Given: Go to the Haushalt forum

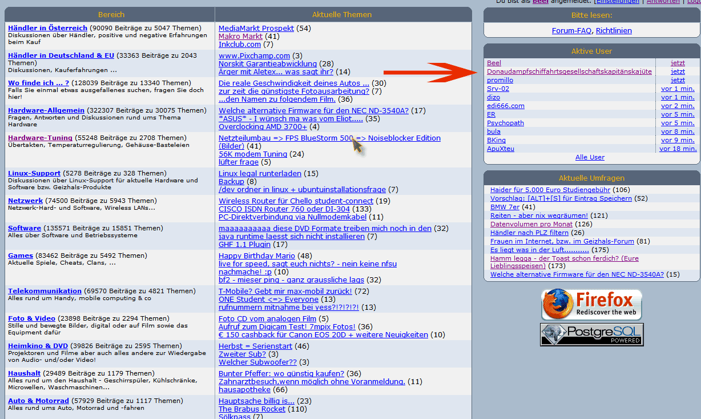Looking at the screenshot, I should [x=24, y=373].
